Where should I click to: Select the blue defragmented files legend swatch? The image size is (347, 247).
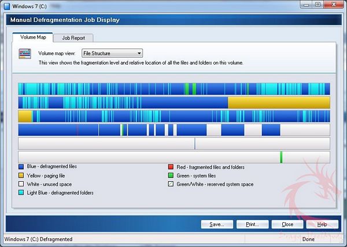(21, 167)
